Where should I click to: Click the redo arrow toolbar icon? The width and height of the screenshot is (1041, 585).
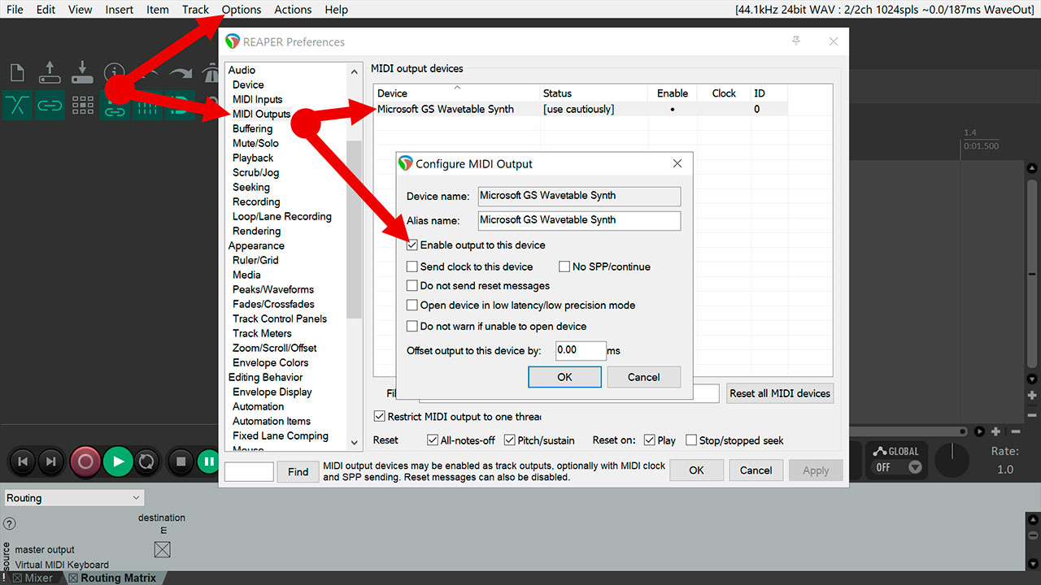point(181,74)
